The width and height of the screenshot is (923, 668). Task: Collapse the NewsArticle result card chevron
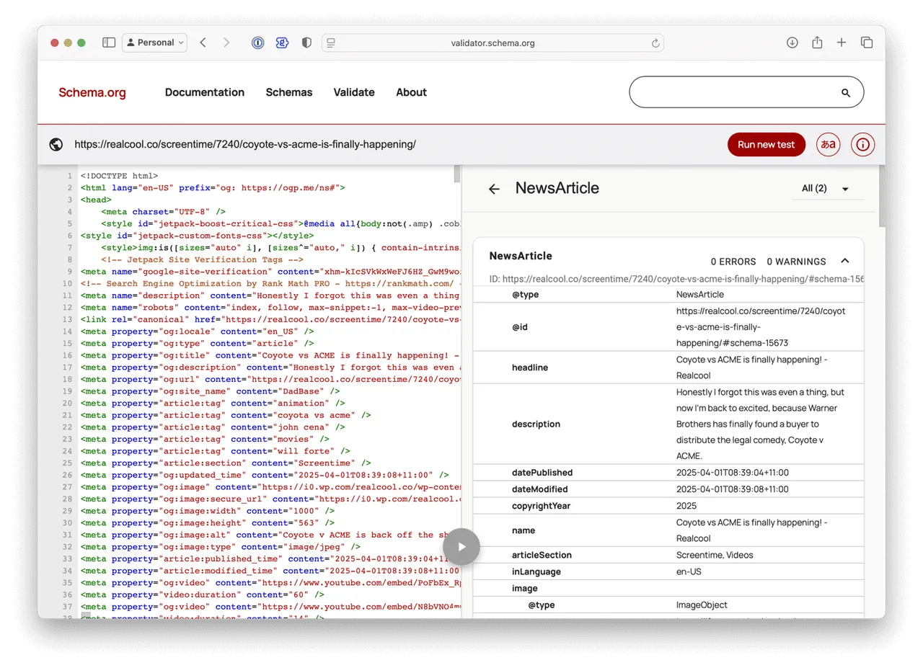pyautogui.click(x=845, y=261)
